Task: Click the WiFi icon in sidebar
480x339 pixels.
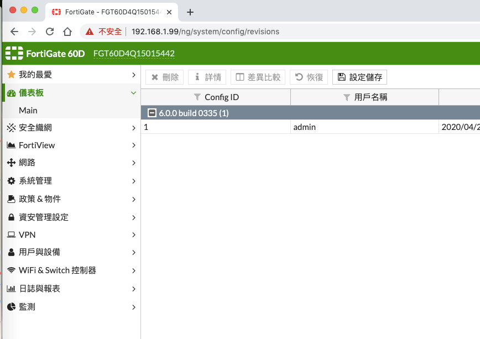Action: (x=11, y=270)
